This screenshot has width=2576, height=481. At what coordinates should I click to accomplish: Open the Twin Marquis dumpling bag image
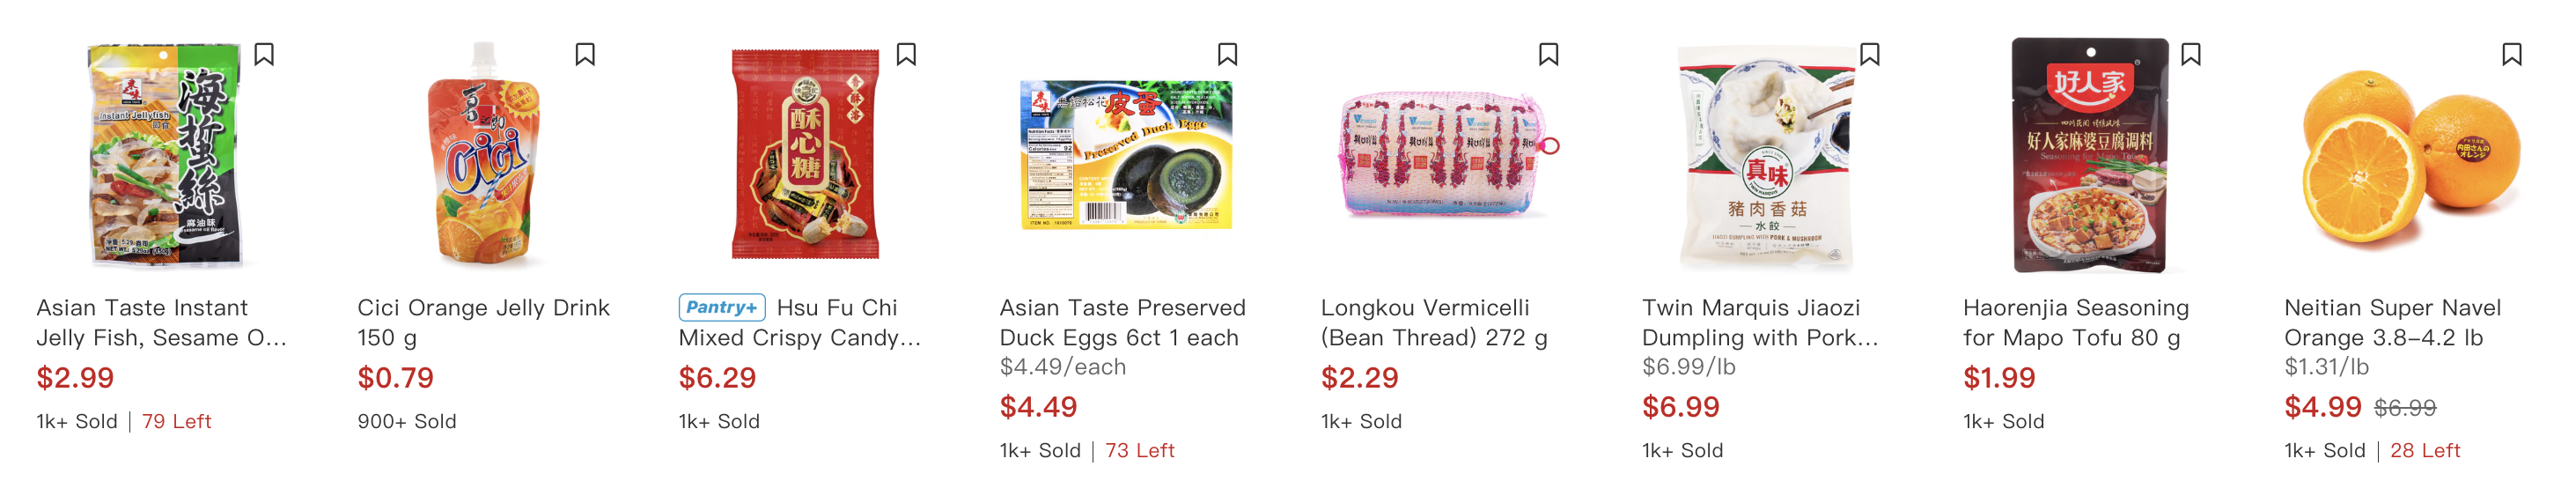point(1766,155)
